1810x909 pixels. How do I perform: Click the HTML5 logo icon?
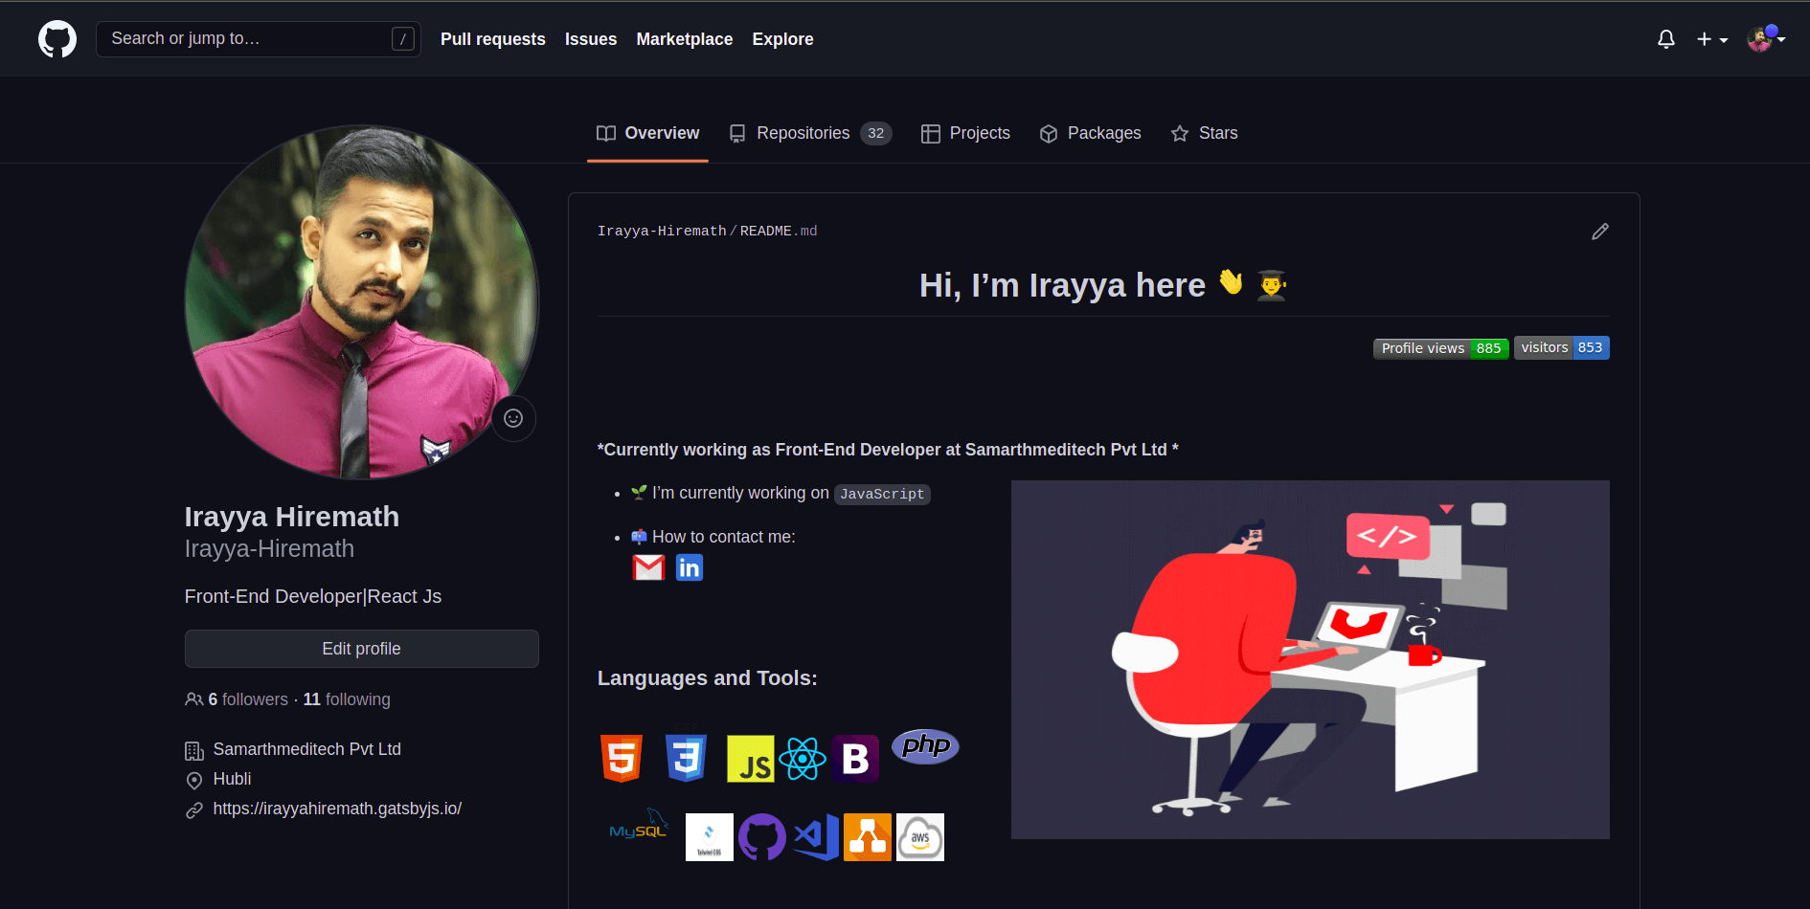coord(622,759)
